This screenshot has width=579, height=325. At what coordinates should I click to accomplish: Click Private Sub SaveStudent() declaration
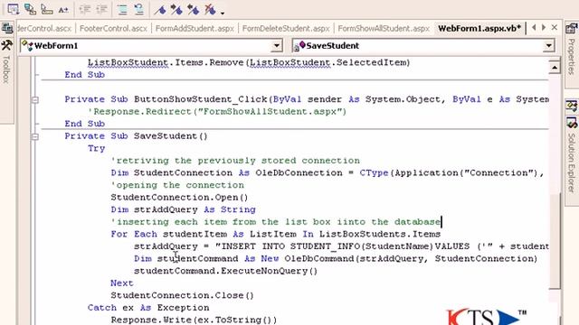coord(137,136)
